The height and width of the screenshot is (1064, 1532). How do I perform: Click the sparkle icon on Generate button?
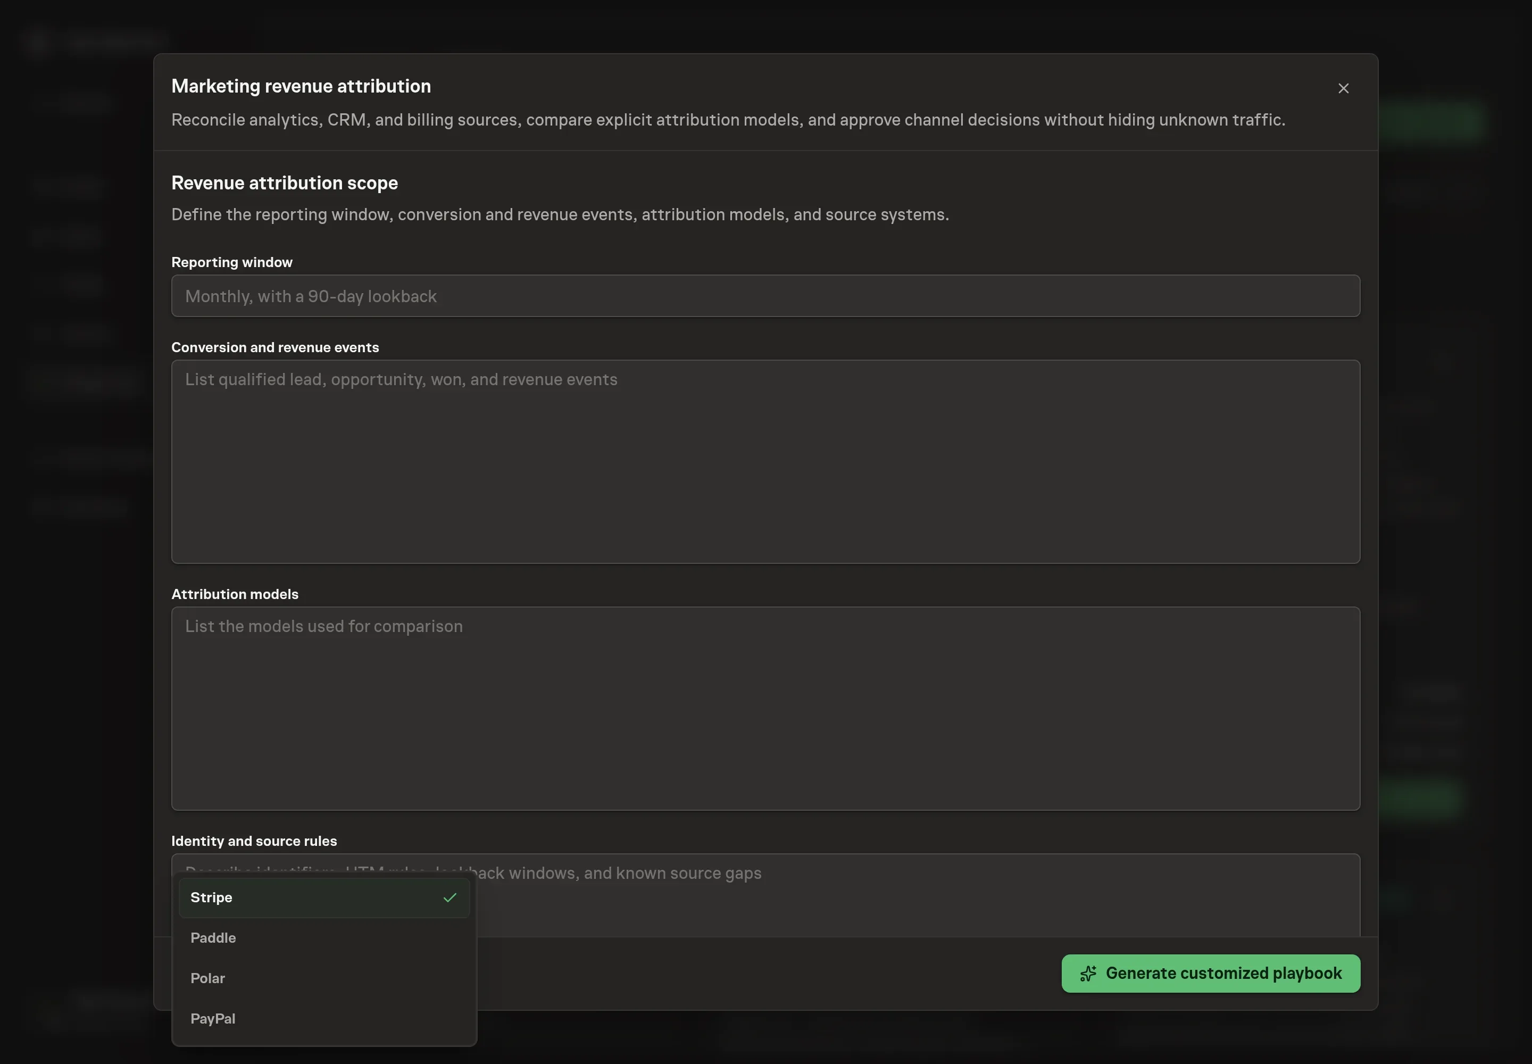[x=1087, y=974]
